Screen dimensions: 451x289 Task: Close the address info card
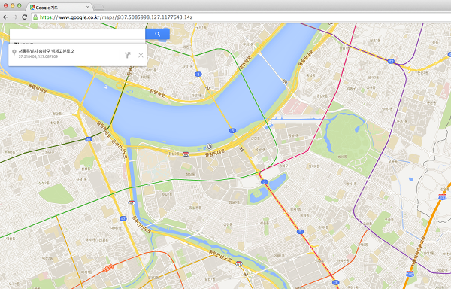pyautogui.click(x=141, y=55)
